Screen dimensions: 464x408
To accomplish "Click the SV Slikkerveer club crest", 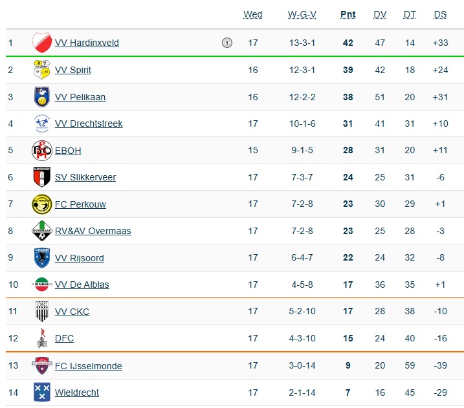I will coord(42,177).
